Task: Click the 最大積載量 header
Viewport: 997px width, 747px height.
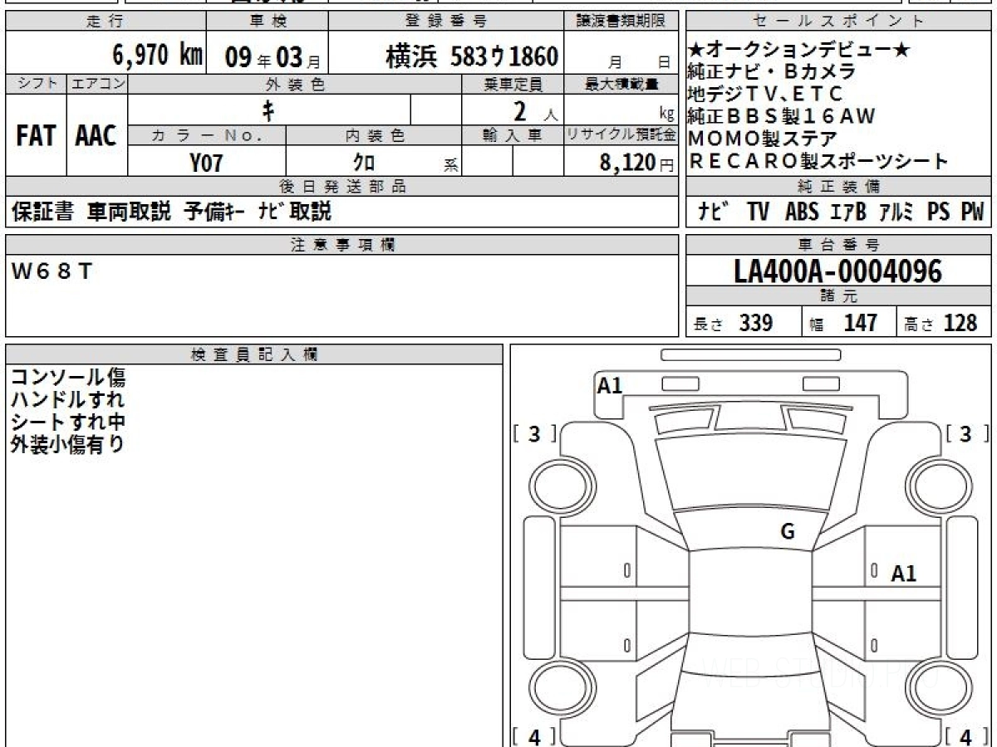Action: click(x=621, y=84)
